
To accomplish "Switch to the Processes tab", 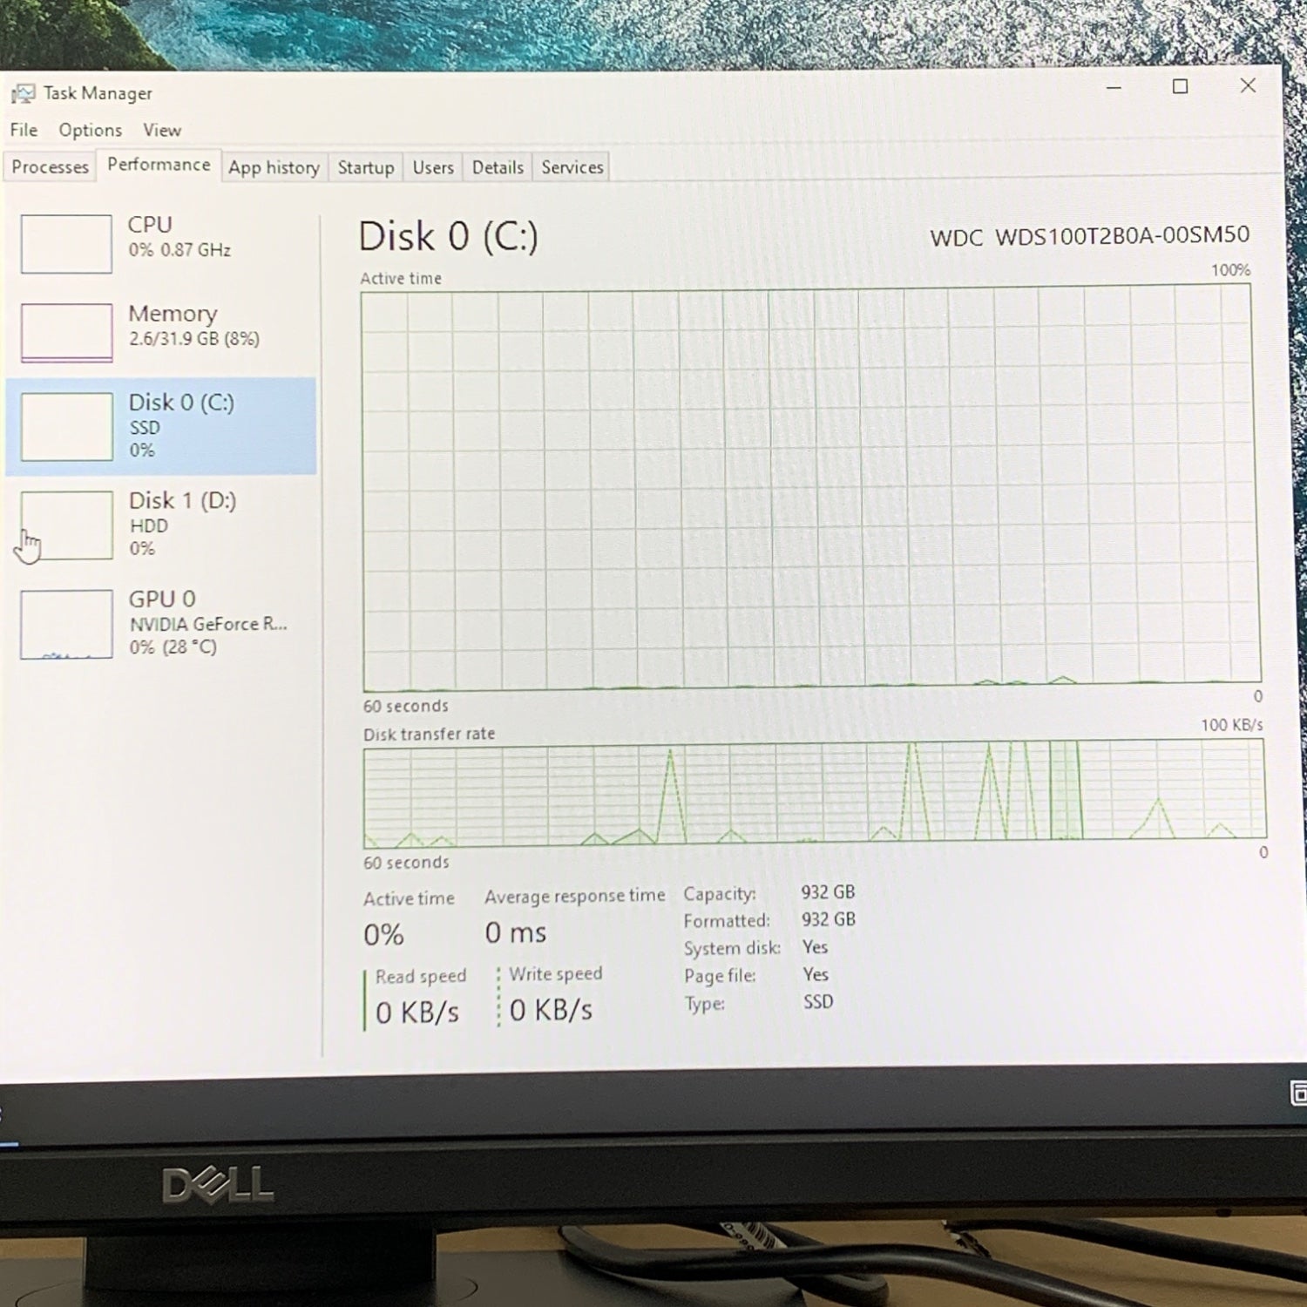I will pyautogui.click(x=50, y=166).
